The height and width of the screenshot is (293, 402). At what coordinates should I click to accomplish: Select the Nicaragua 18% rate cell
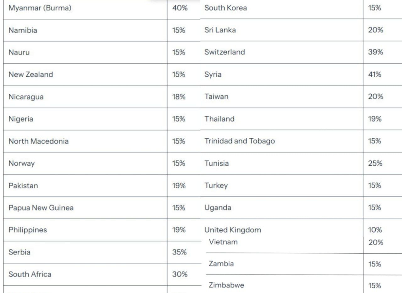click(179, 97)
